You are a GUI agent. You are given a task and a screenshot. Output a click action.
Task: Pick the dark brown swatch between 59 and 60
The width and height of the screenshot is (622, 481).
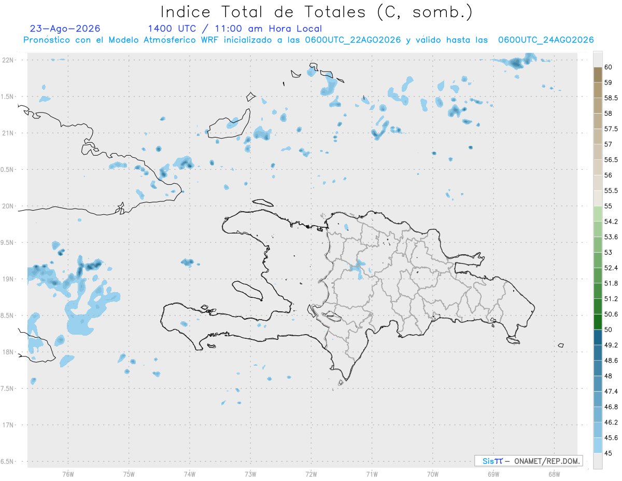[598, 75]
